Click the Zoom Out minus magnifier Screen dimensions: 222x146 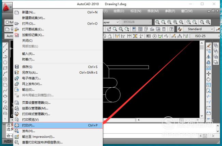[195, 22]
